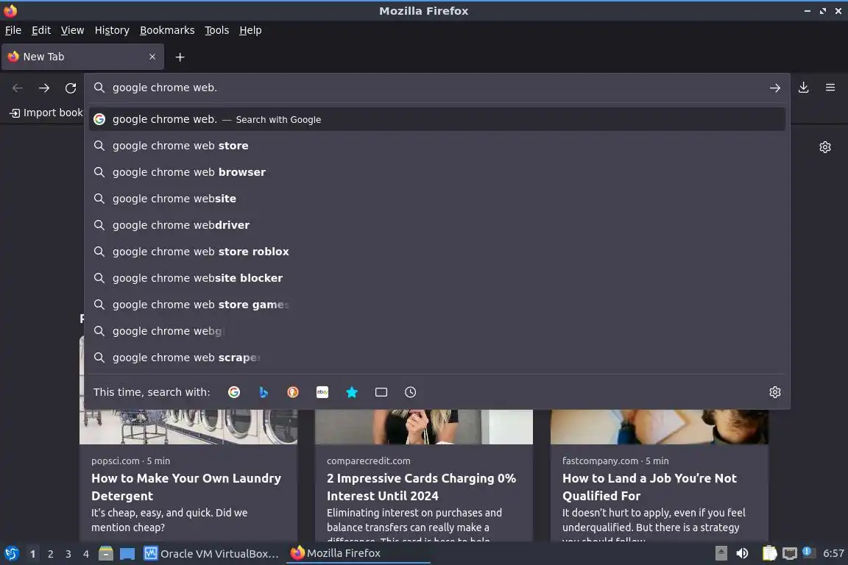
Task: Search this time with Bing icon
Action: pyautogui.click(x=264, y=392)
